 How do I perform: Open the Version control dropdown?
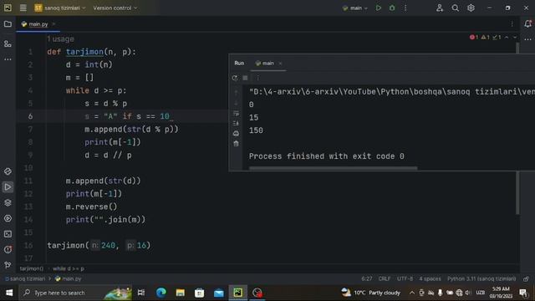[x=115, y=8]
